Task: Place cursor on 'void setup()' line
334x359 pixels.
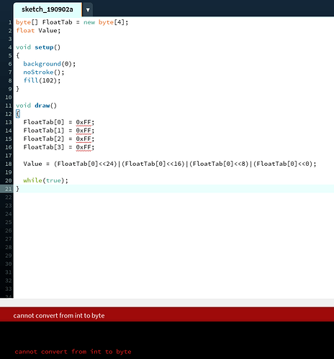Action: point(38,47)
